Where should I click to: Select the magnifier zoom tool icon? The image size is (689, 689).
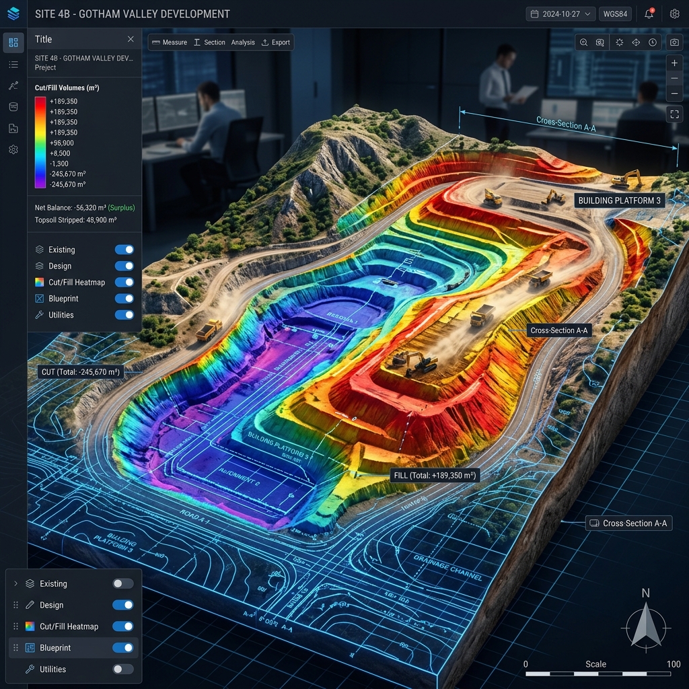coord(583,42)
